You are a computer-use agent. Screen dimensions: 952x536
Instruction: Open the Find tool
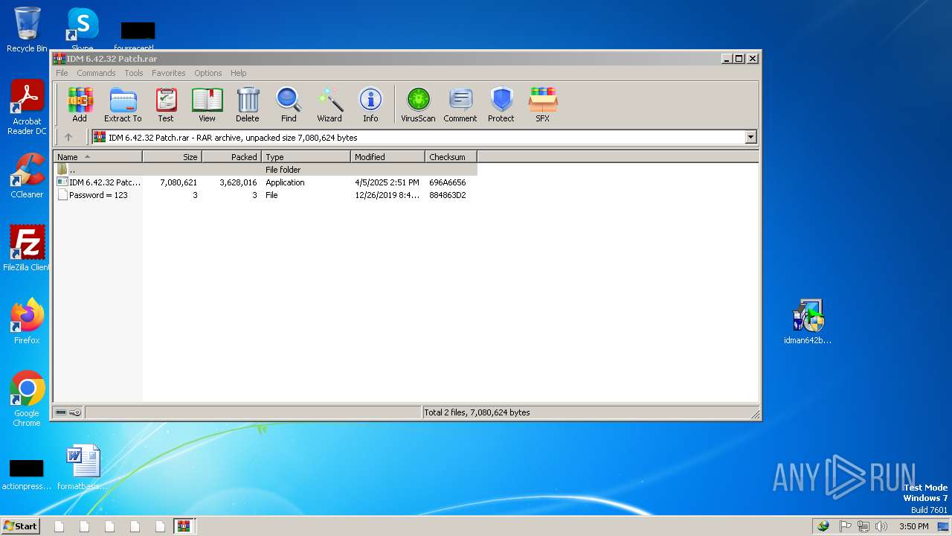tap(289, 104)
